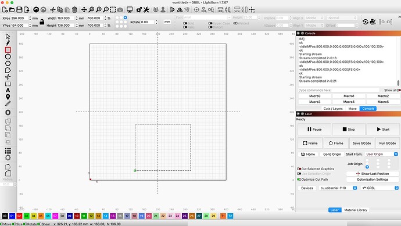Choose the edit nodes tool
The image size is (401, 226).
[x=8, y=70]
